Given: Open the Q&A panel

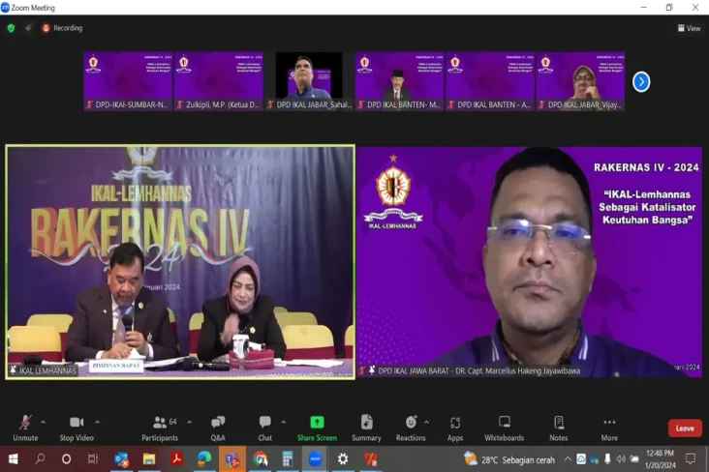Looking at the screenshot, I should click(x=218, y=428).
